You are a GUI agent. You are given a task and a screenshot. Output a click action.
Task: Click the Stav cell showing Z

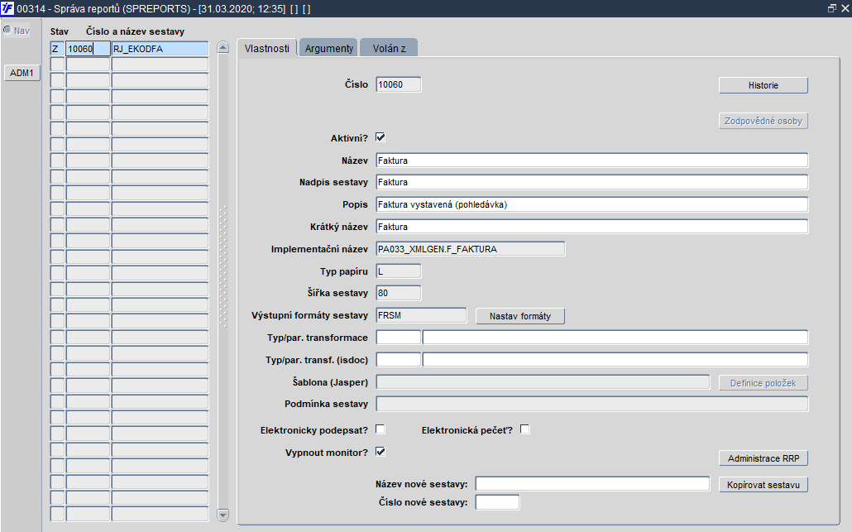pyautogui.click(x=57, y=49)
